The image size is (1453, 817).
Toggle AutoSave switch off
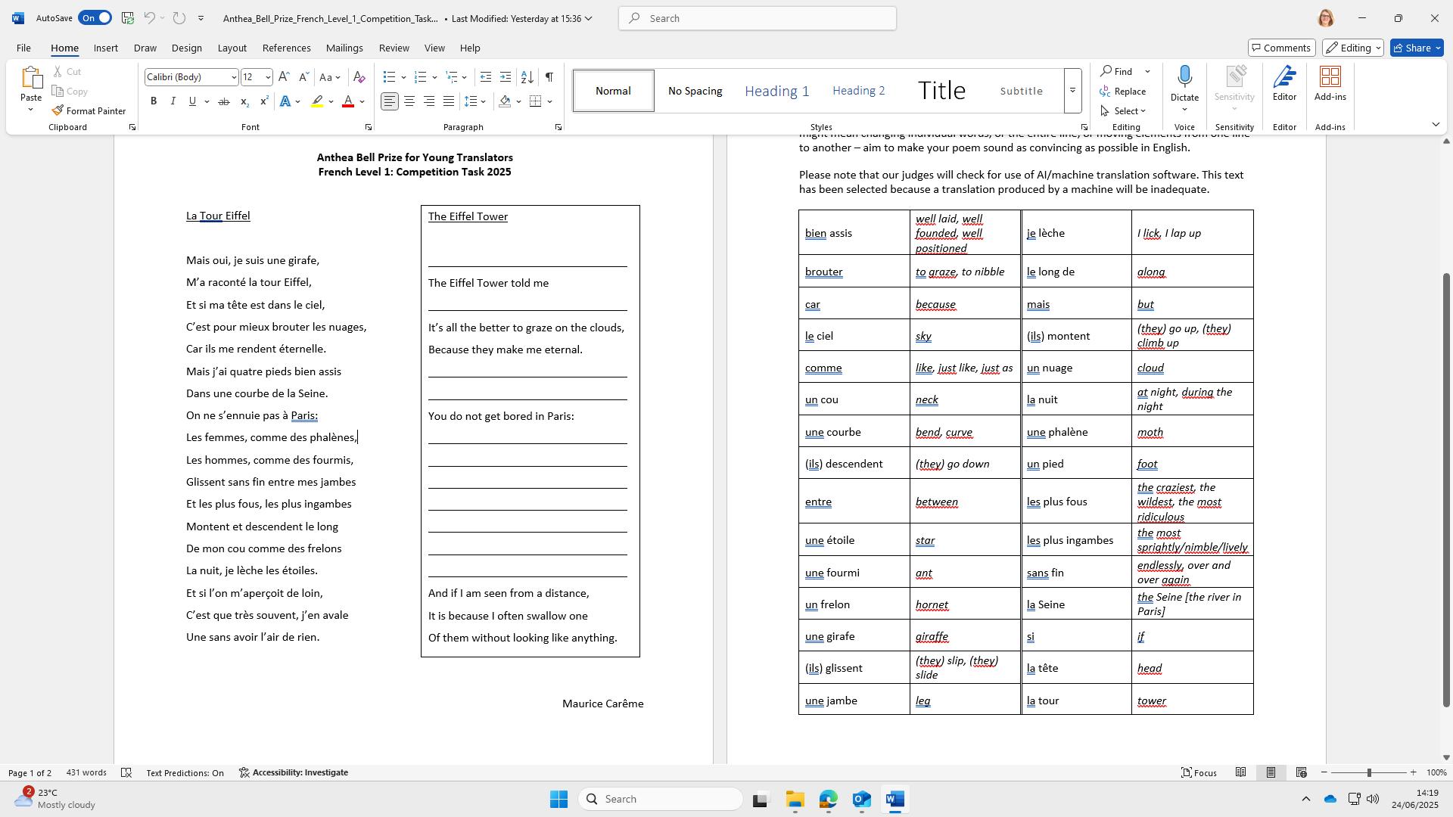click(x=95, y=18)
